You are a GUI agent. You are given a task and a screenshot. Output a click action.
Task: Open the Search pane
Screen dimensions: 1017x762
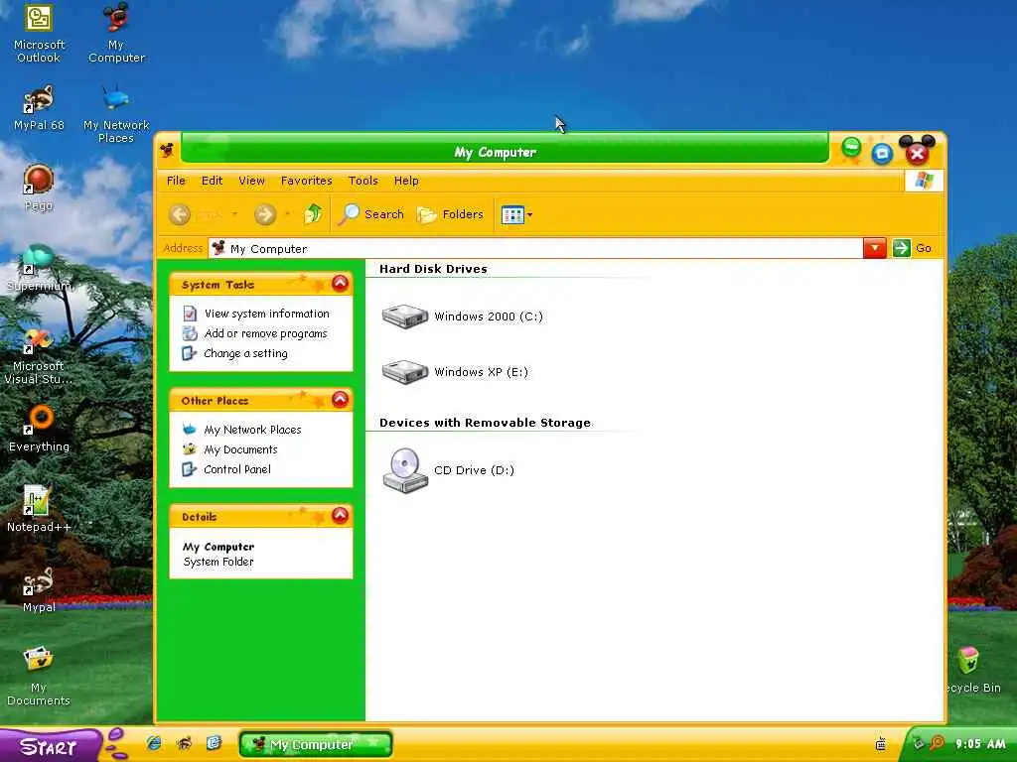tap(371, 214)
